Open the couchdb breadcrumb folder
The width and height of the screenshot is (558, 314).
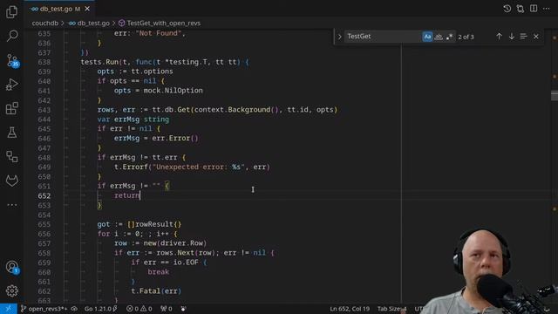coord(44,24)
